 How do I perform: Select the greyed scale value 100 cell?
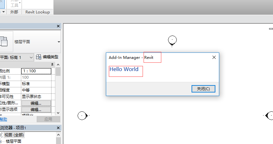tap(36, 77)
